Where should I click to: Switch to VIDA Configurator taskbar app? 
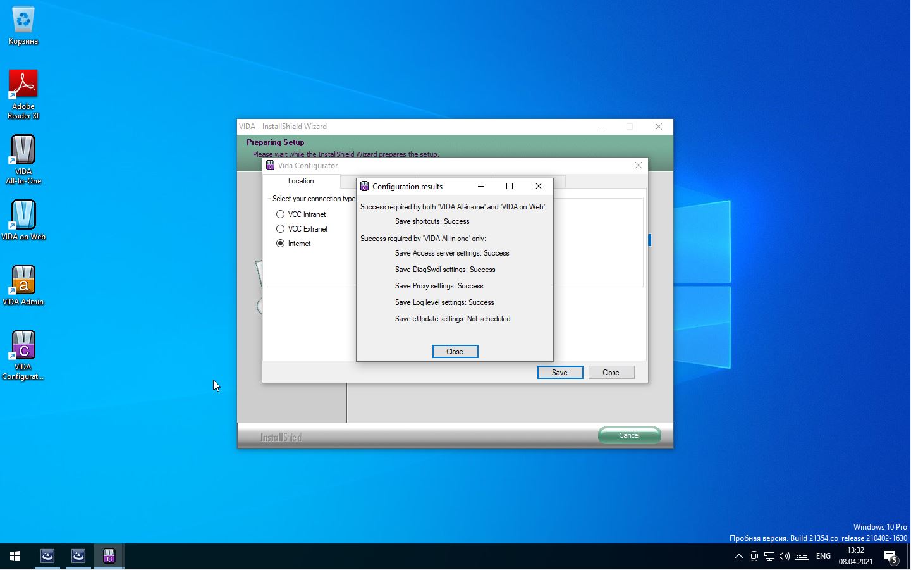pyautogui.click(x=109, y=556)
